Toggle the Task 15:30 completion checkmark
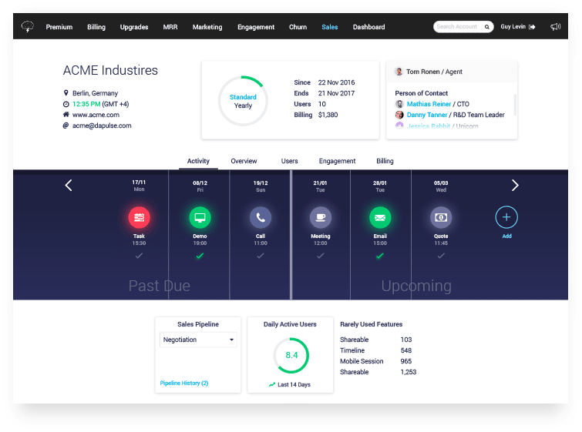 pyautogui.click(x=139, y=256)
